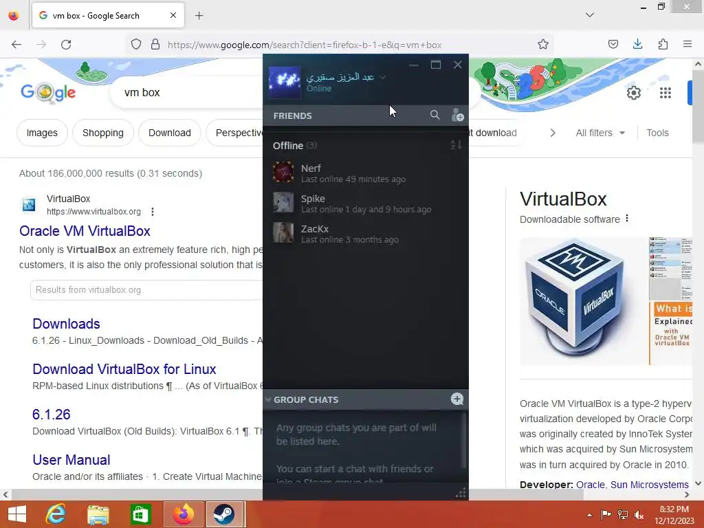Viewport: 704px width, 528px height.
Task: Open the Oracle developer link
Action: pyautogui.click(x=590, y=485)
